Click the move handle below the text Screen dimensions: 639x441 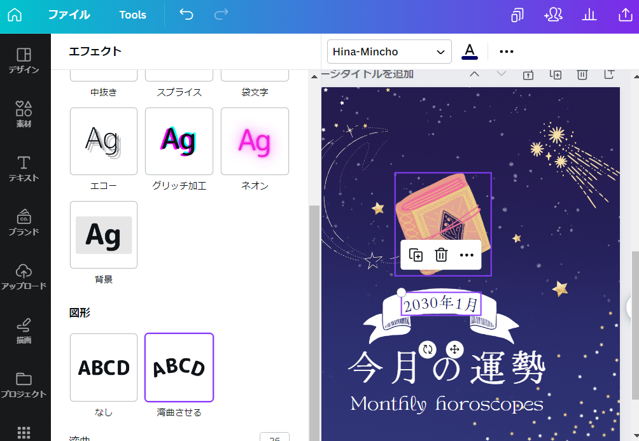[x=454, y=349]
